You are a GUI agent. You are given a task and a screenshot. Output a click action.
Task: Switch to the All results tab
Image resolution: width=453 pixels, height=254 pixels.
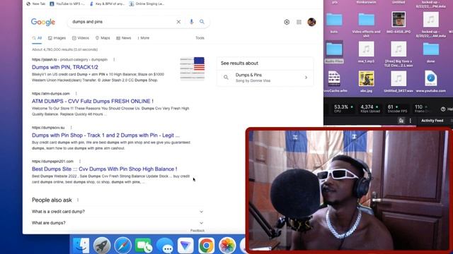tap(37, 38)
